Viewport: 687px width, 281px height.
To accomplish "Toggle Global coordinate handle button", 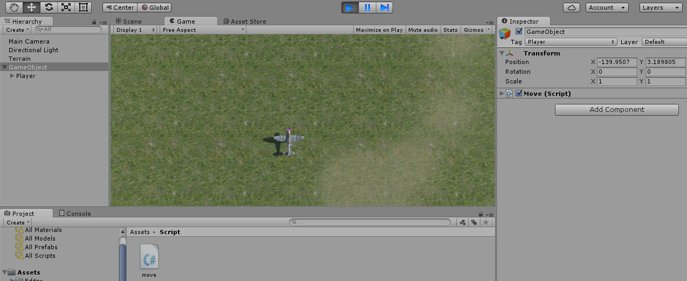I will pyautogui.click(x=155, y=8).
